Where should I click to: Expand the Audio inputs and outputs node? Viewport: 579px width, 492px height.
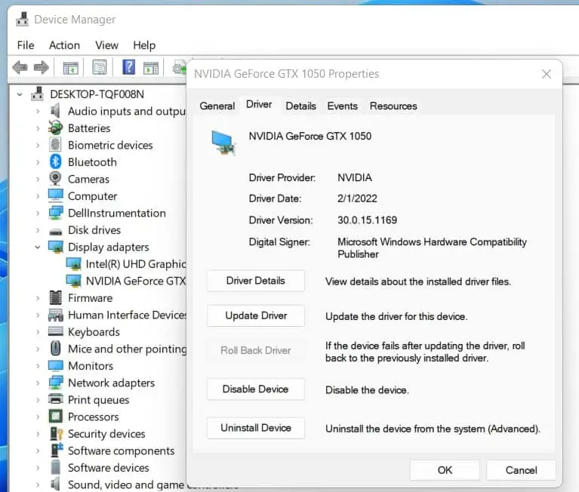pos(38,111)
